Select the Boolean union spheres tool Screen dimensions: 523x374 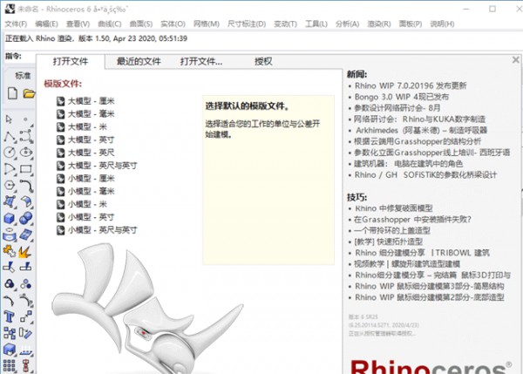point(26,218)
